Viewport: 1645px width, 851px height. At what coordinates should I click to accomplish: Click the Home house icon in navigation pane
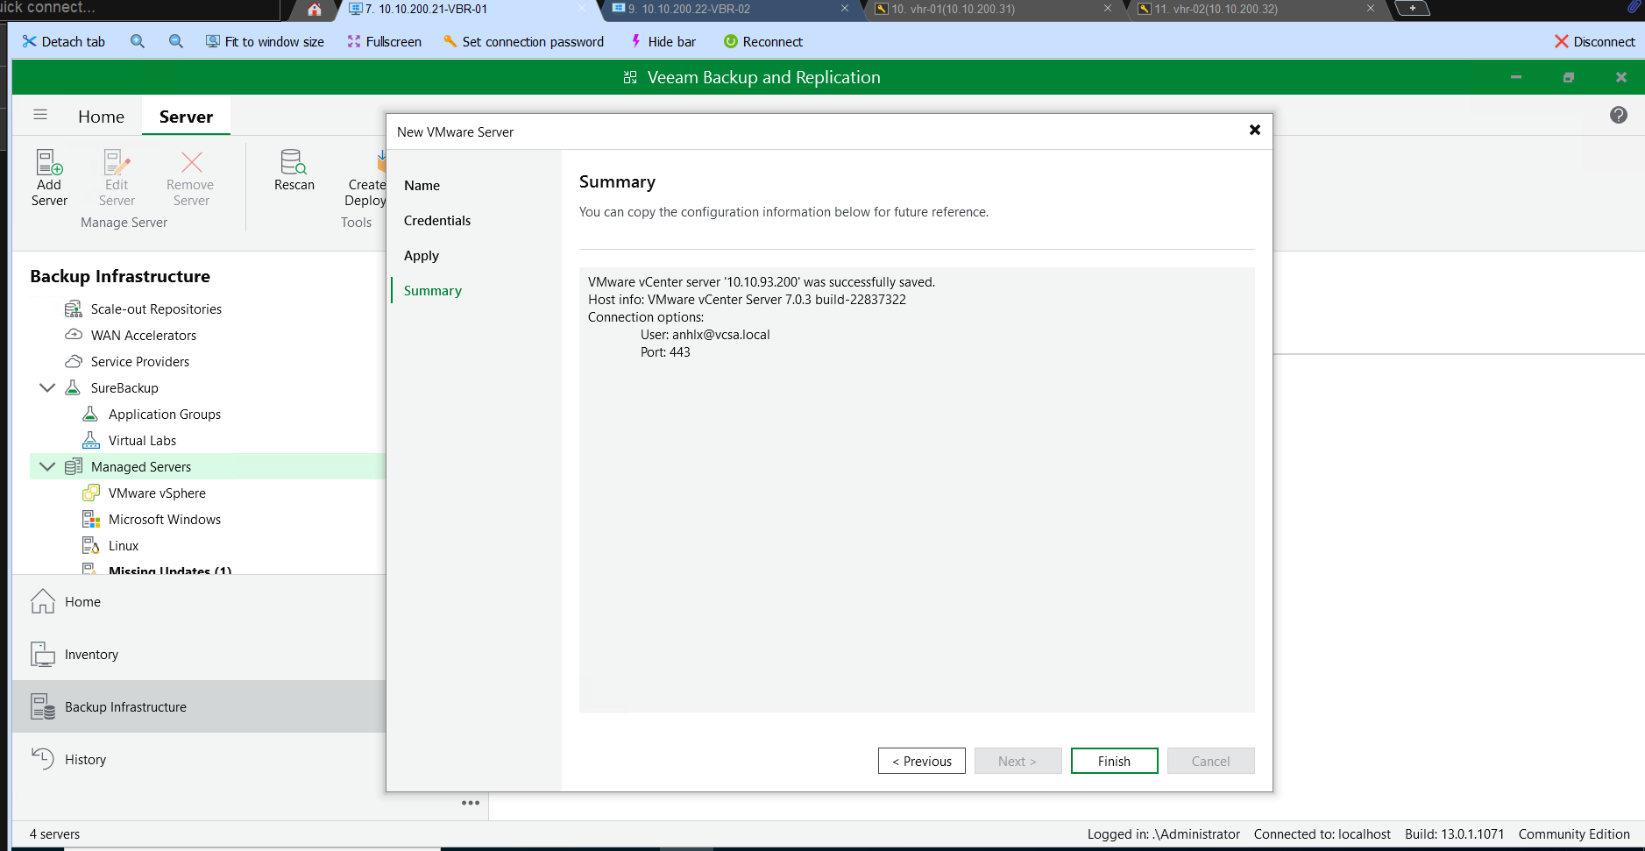[43, 601]
